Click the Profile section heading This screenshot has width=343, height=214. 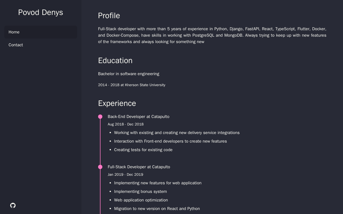[x=109, y=16]
